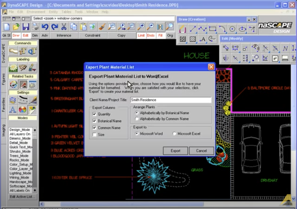297x209 pixels.
Task: Select the Line tool in Draw panel
Action: coord(193,29)
